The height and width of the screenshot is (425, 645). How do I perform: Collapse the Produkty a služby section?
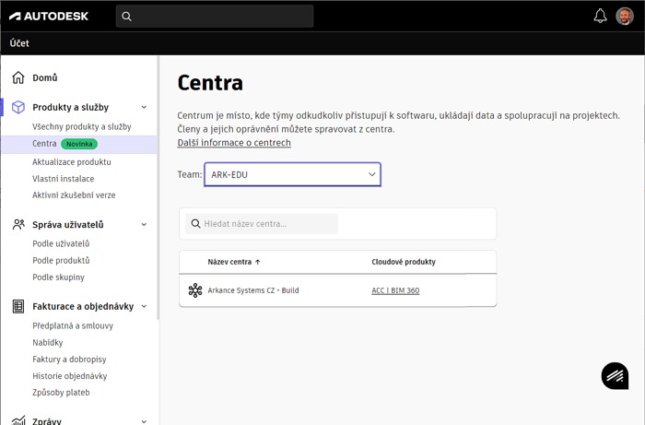[144, 108]
